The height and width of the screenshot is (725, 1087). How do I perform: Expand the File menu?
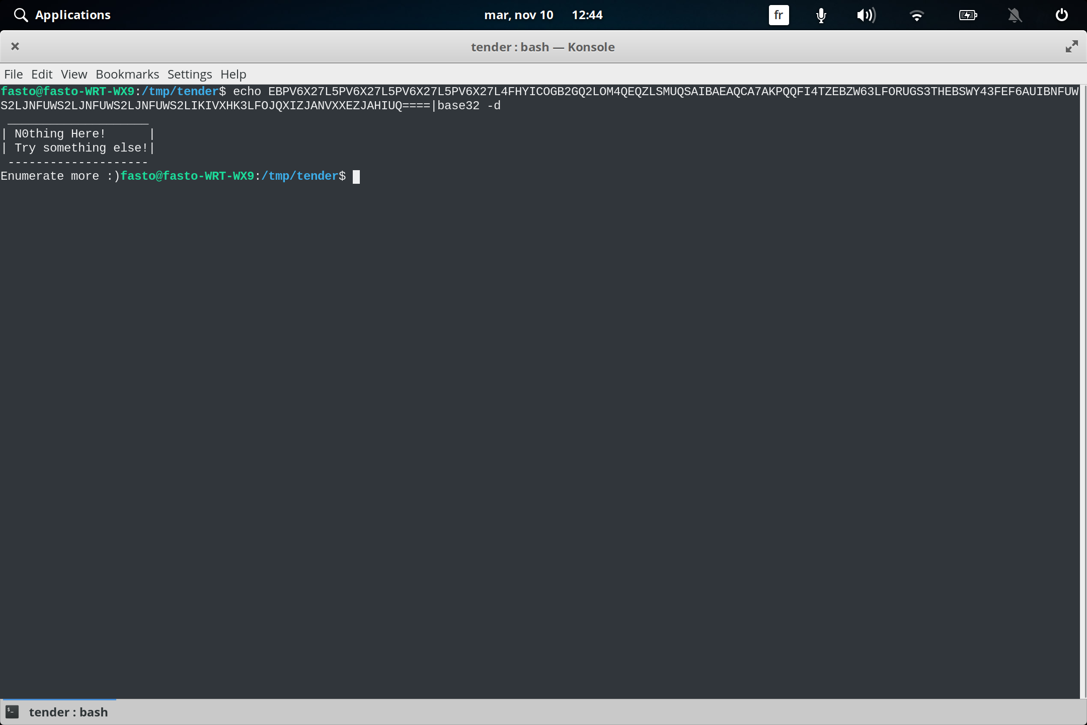point(13,74)
